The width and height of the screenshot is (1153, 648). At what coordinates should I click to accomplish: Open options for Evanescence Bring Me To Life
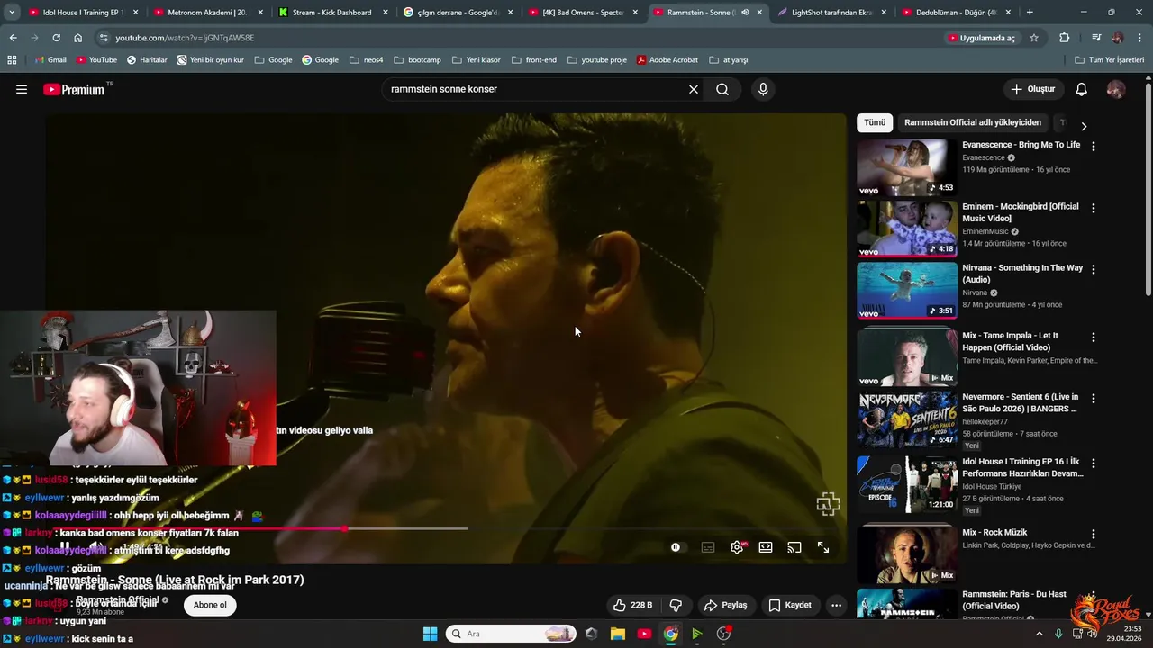1094,146
